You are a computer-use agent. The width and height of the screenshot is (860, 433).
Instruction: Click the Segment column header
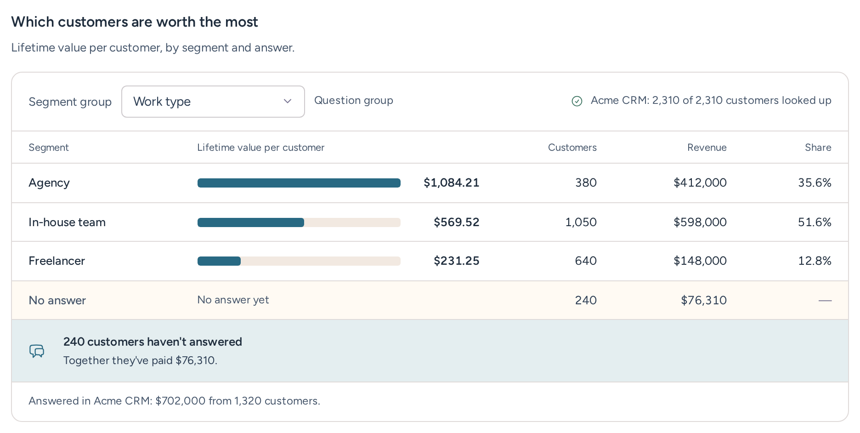[x=49, y=148]
